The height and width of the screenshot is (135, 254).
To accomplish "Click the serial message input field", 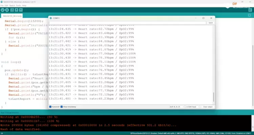I will click(x=127, y=23).
